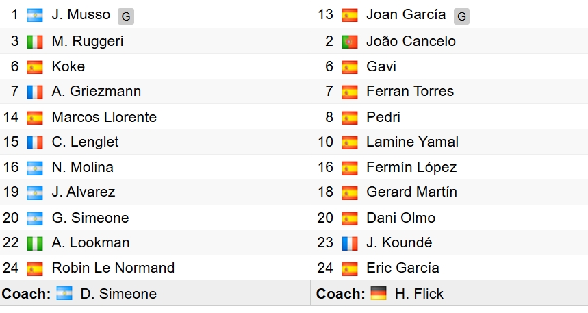Click the France flag beside A. Griezmann
This screenshot has width=588, height=313.
(35, 92)
